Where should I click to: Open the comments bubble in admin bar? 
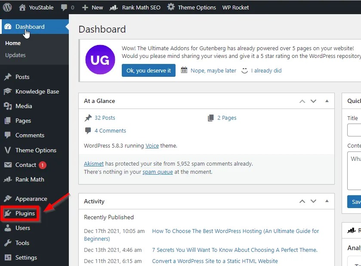[64, 8]
